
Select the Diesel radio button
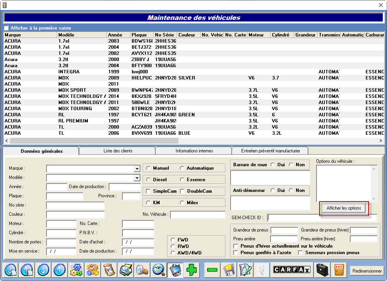point(148,180)
